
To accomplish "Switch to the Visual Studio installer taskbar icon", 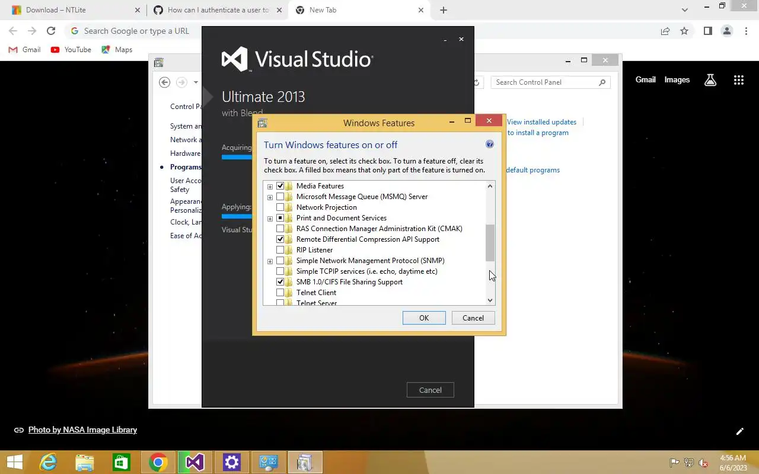I will tap(195, 462).
